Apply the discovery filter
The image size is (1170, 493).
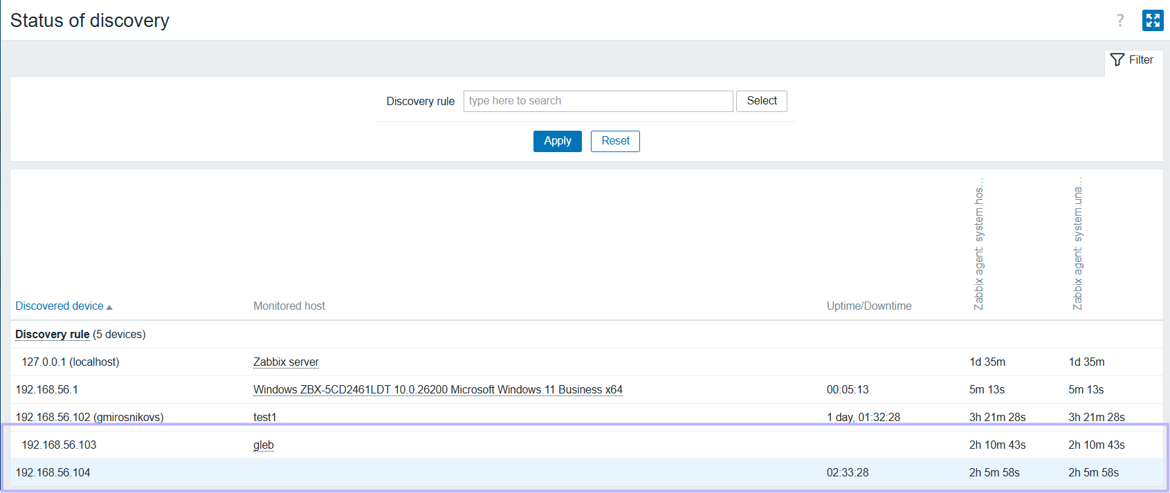click(x=557, y=141)
